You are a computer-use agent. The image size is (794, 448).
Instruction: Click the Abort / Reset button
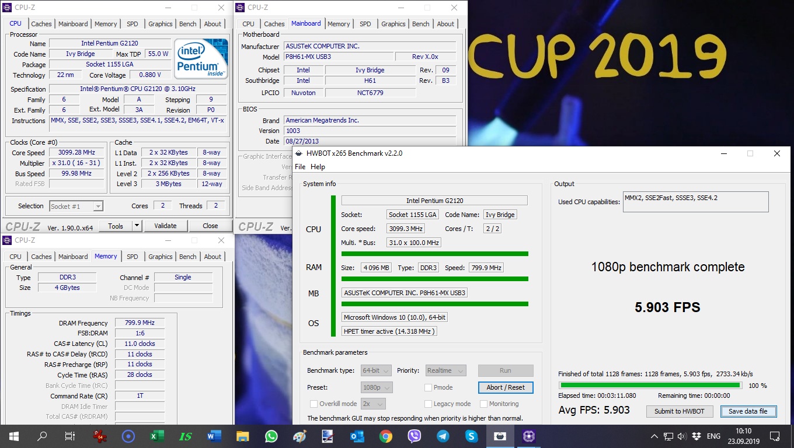click(x=506, y=387)
